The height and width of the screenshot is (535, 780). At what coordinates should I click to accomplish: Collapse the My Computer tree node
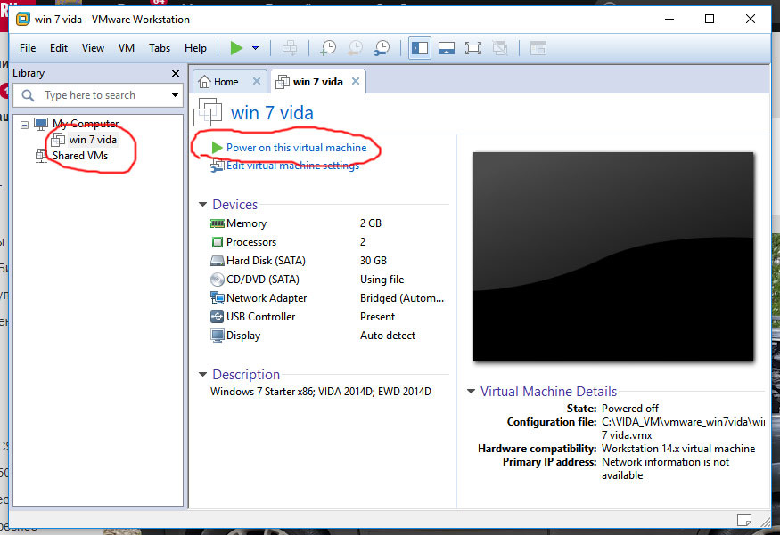(x=24, y=125)
